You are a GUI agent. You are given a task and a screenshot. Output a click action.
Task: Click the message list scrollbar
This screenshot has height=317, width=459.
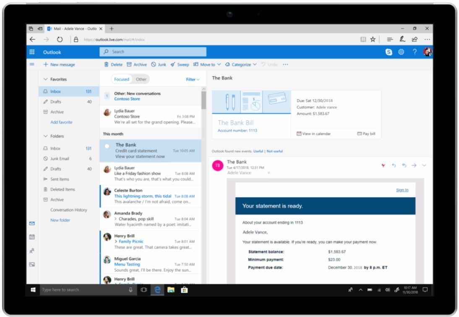tap(204, 100)
